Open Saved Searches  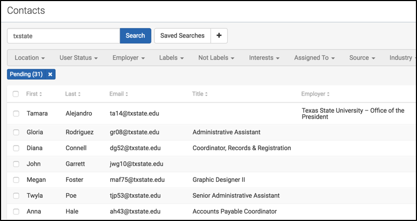183,35
